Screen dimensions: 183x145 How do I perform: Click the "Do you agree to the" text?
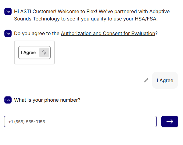coord(37,34)
